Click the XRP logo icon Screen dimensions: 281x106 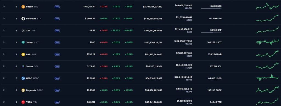coord(23,31)
